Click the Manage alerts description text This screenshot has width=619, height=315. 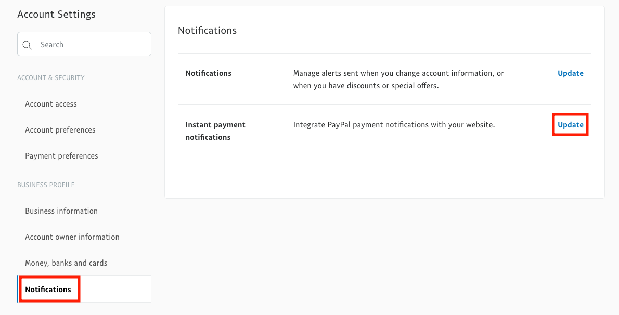[x=398, y=80]
